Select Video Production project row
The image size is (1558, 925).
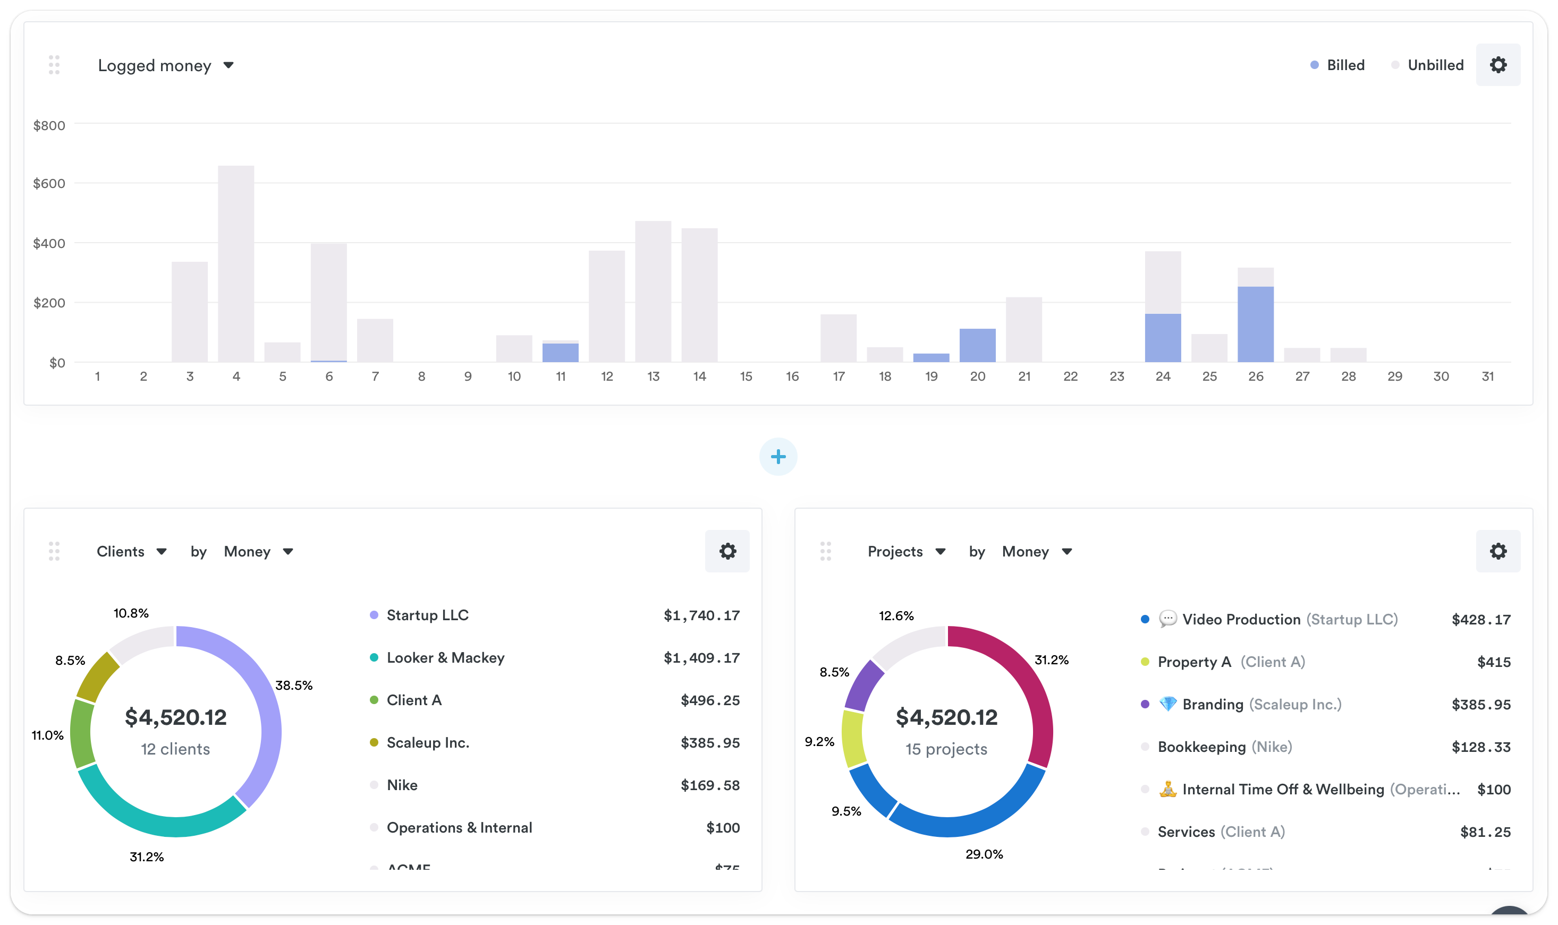point(1241,620)
